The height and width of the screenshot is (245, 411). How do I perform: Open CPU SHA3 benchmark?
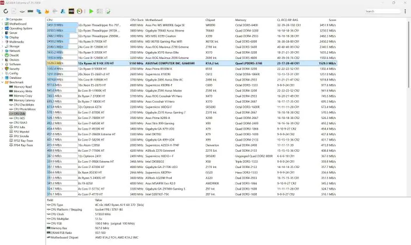pos(20,123)
